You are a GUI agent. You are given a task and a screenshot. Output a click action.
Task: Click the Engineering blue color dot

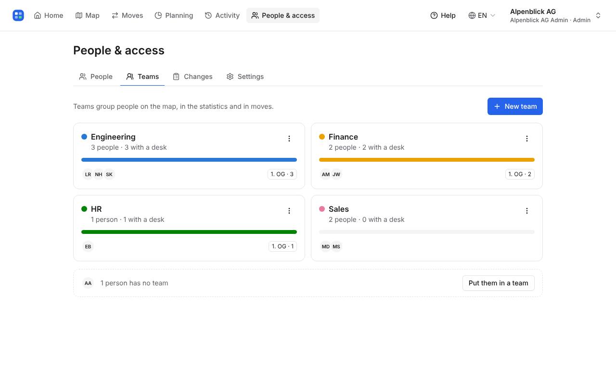pyautogui.click(x=84, y=137)
